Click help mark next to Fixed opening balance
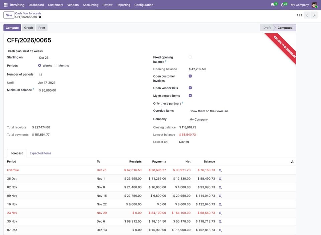321x235 pixels. point(166,61)
